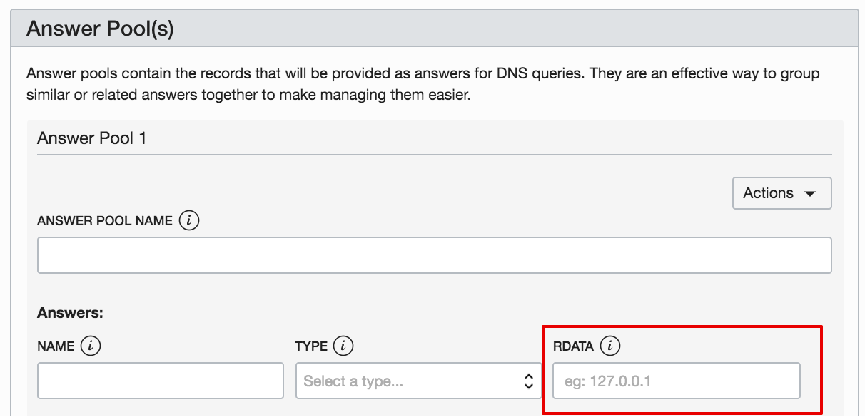Focus the Answer Pool Name text field

(434, 255)
